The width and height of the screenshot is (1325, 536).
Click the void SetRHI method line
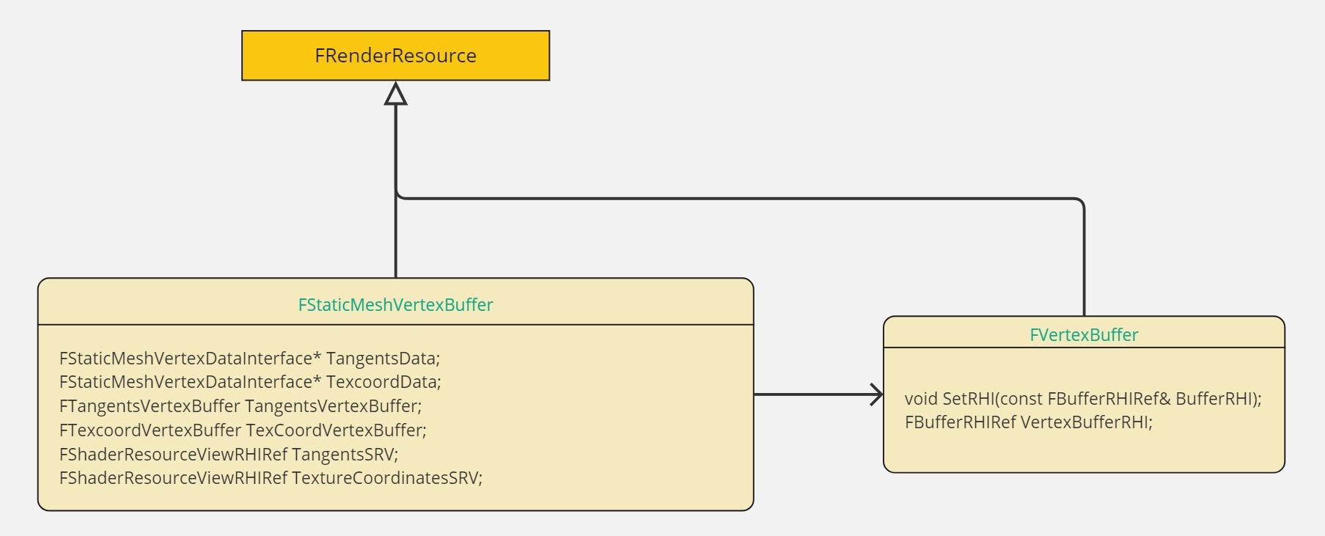click(x=1083, y=398)
